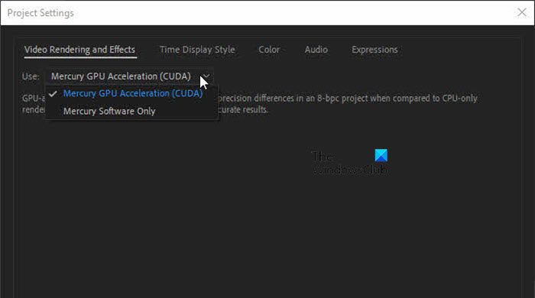Image resolution: width=535 pixels, height=298 pixels.
Task: Click the "Use:" label
Action: point(31,76)
